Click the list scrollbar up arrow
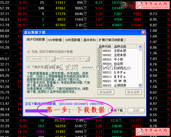This screenshot has width=171, height=137. click(x=140, y=47)
